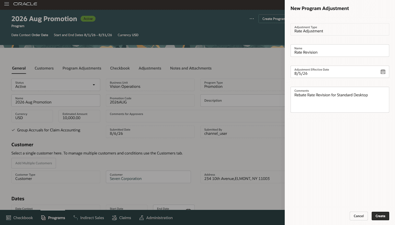Click the Indirect Sales icon in bottom navigation
This screenshot has width=395, height=225.
[x=75, y=217]
